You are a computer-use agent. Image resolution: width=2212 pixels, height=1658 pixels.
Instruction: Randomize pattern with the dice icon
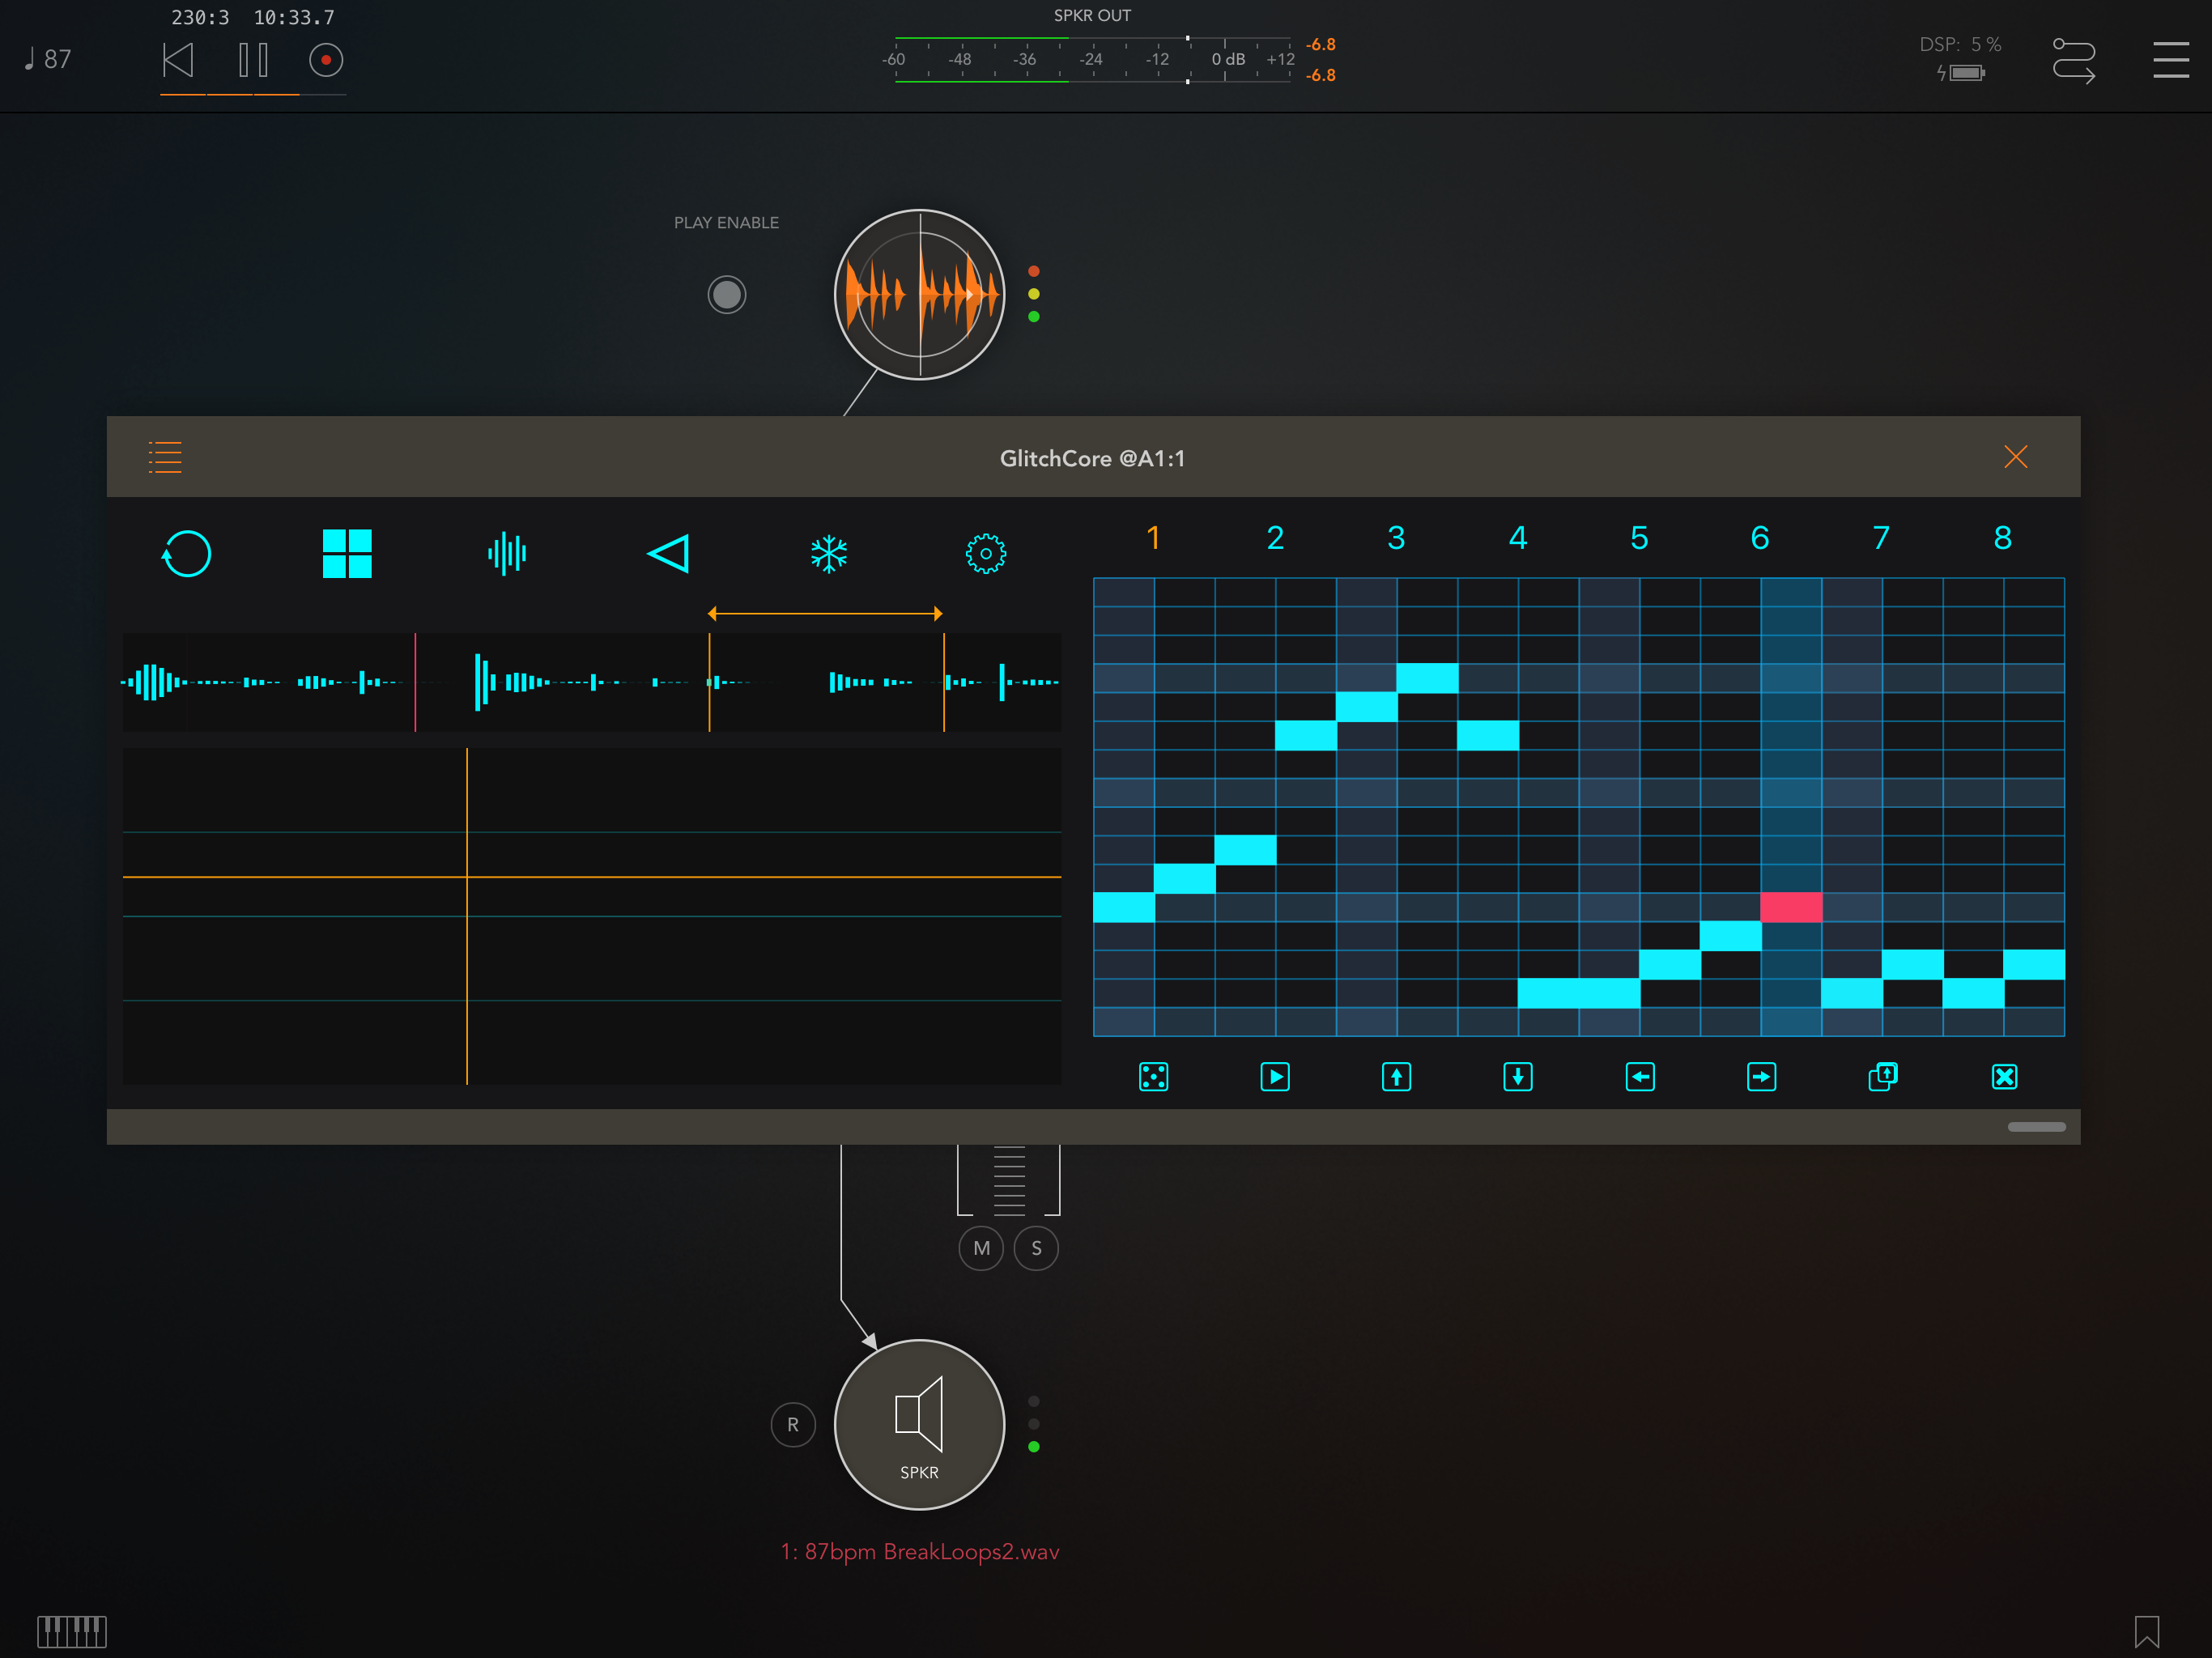(1153, 1077)
